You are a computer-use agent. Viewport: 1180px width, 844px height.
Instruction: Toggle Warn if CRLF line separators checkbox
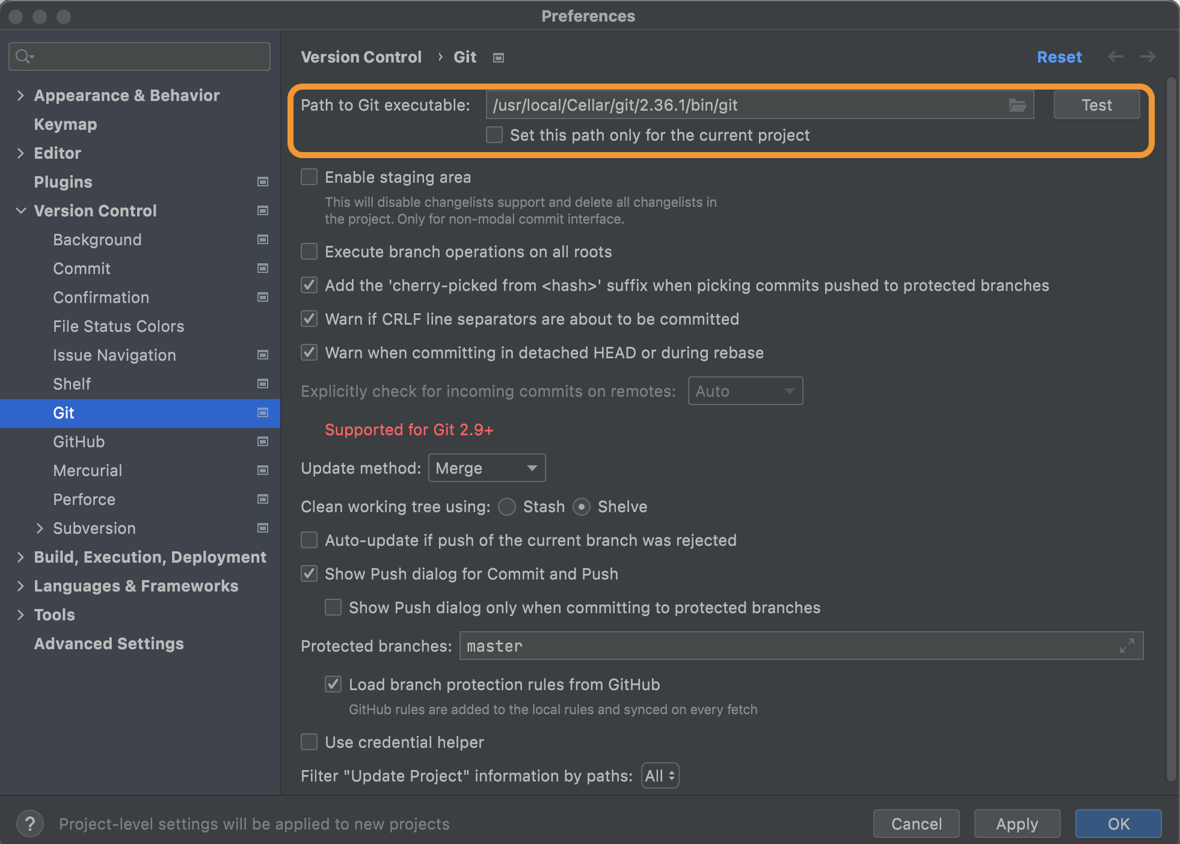pos(309,319)
